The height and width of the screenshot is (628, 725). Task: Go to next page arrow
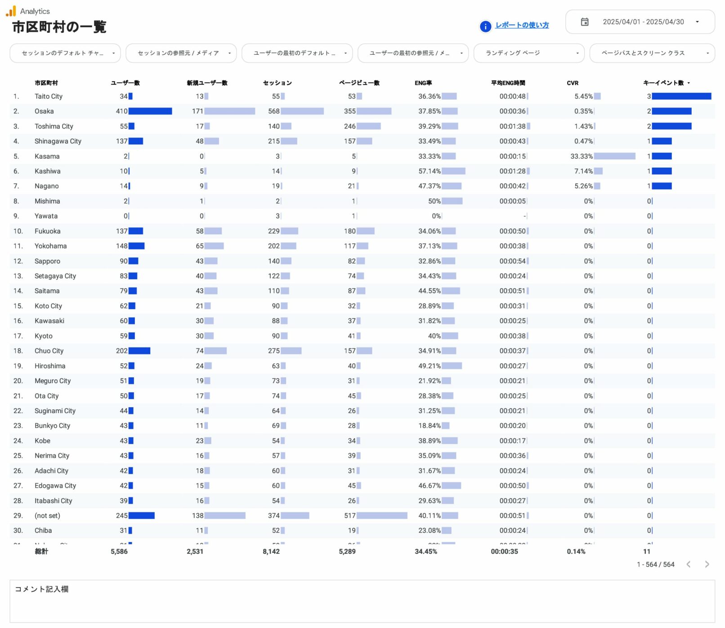tap(707, 564)
